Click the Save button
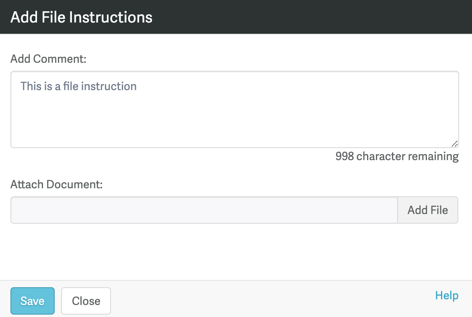 pyautogui.click(x=32, y=301)
